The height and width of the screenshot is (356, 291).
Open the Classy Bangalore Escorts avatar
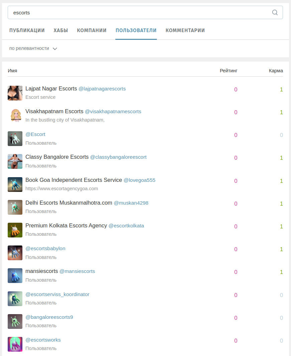click(x=15, y=161)
